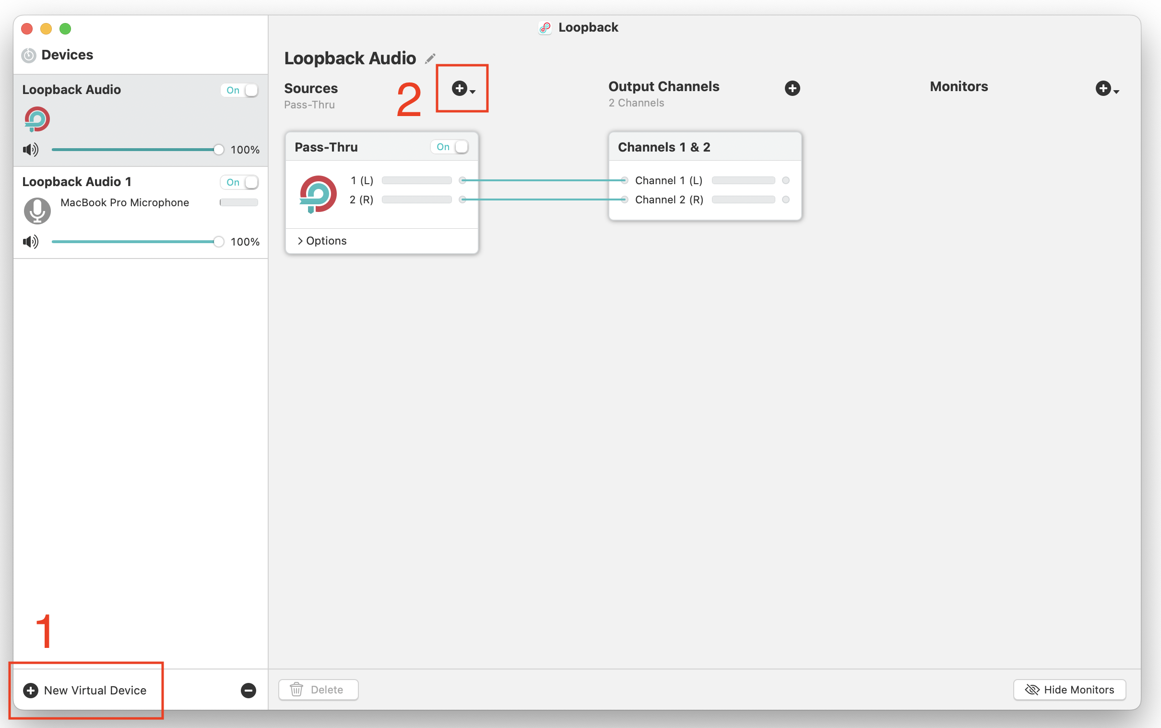Click the Loopback Audio 1 volume slider
This screenshot has height=728, width=1161.
pyautogui.click(x=135, y=242)
